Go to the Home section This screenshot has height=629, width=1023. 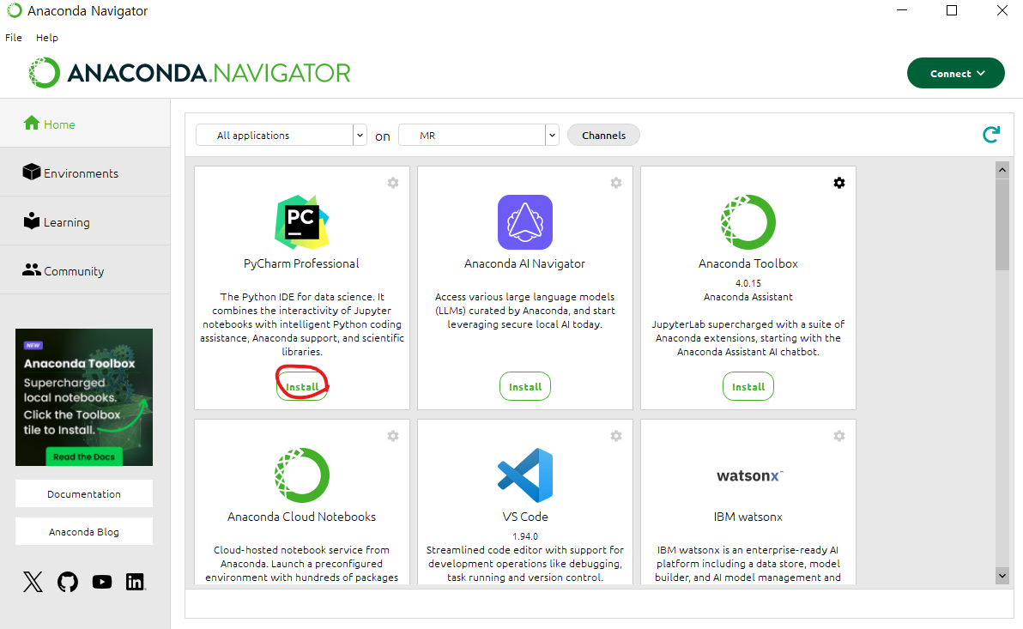click(85, 124)
